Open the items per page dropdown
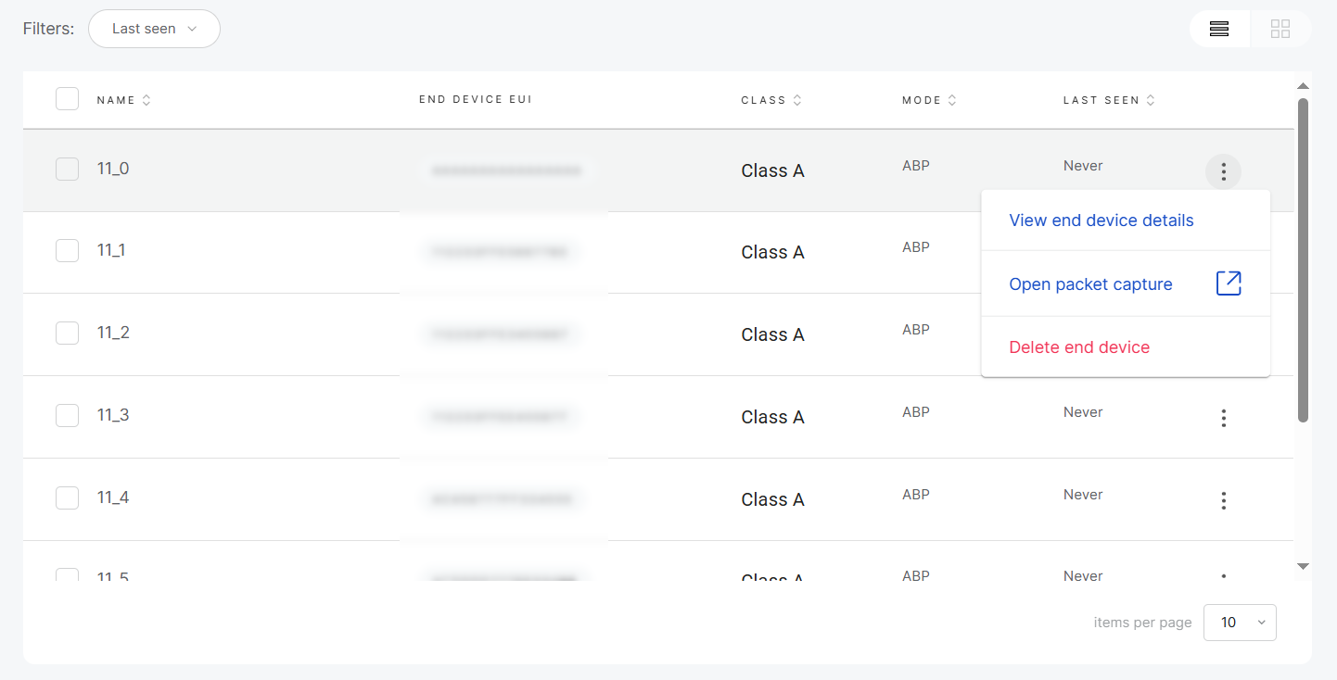This screenshot has height=680, width=1337. [1240, 622]
